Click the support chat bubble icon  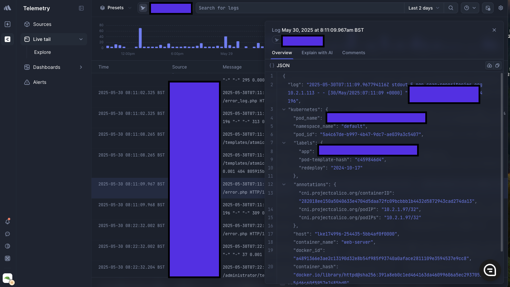pos(8,234)
